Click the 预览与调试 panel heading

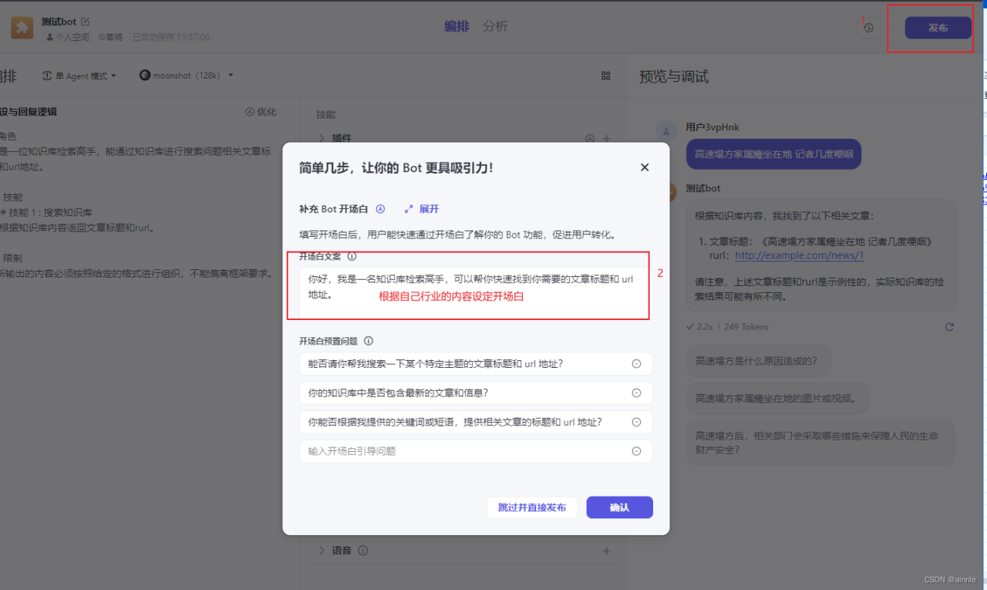click(674, 76)
